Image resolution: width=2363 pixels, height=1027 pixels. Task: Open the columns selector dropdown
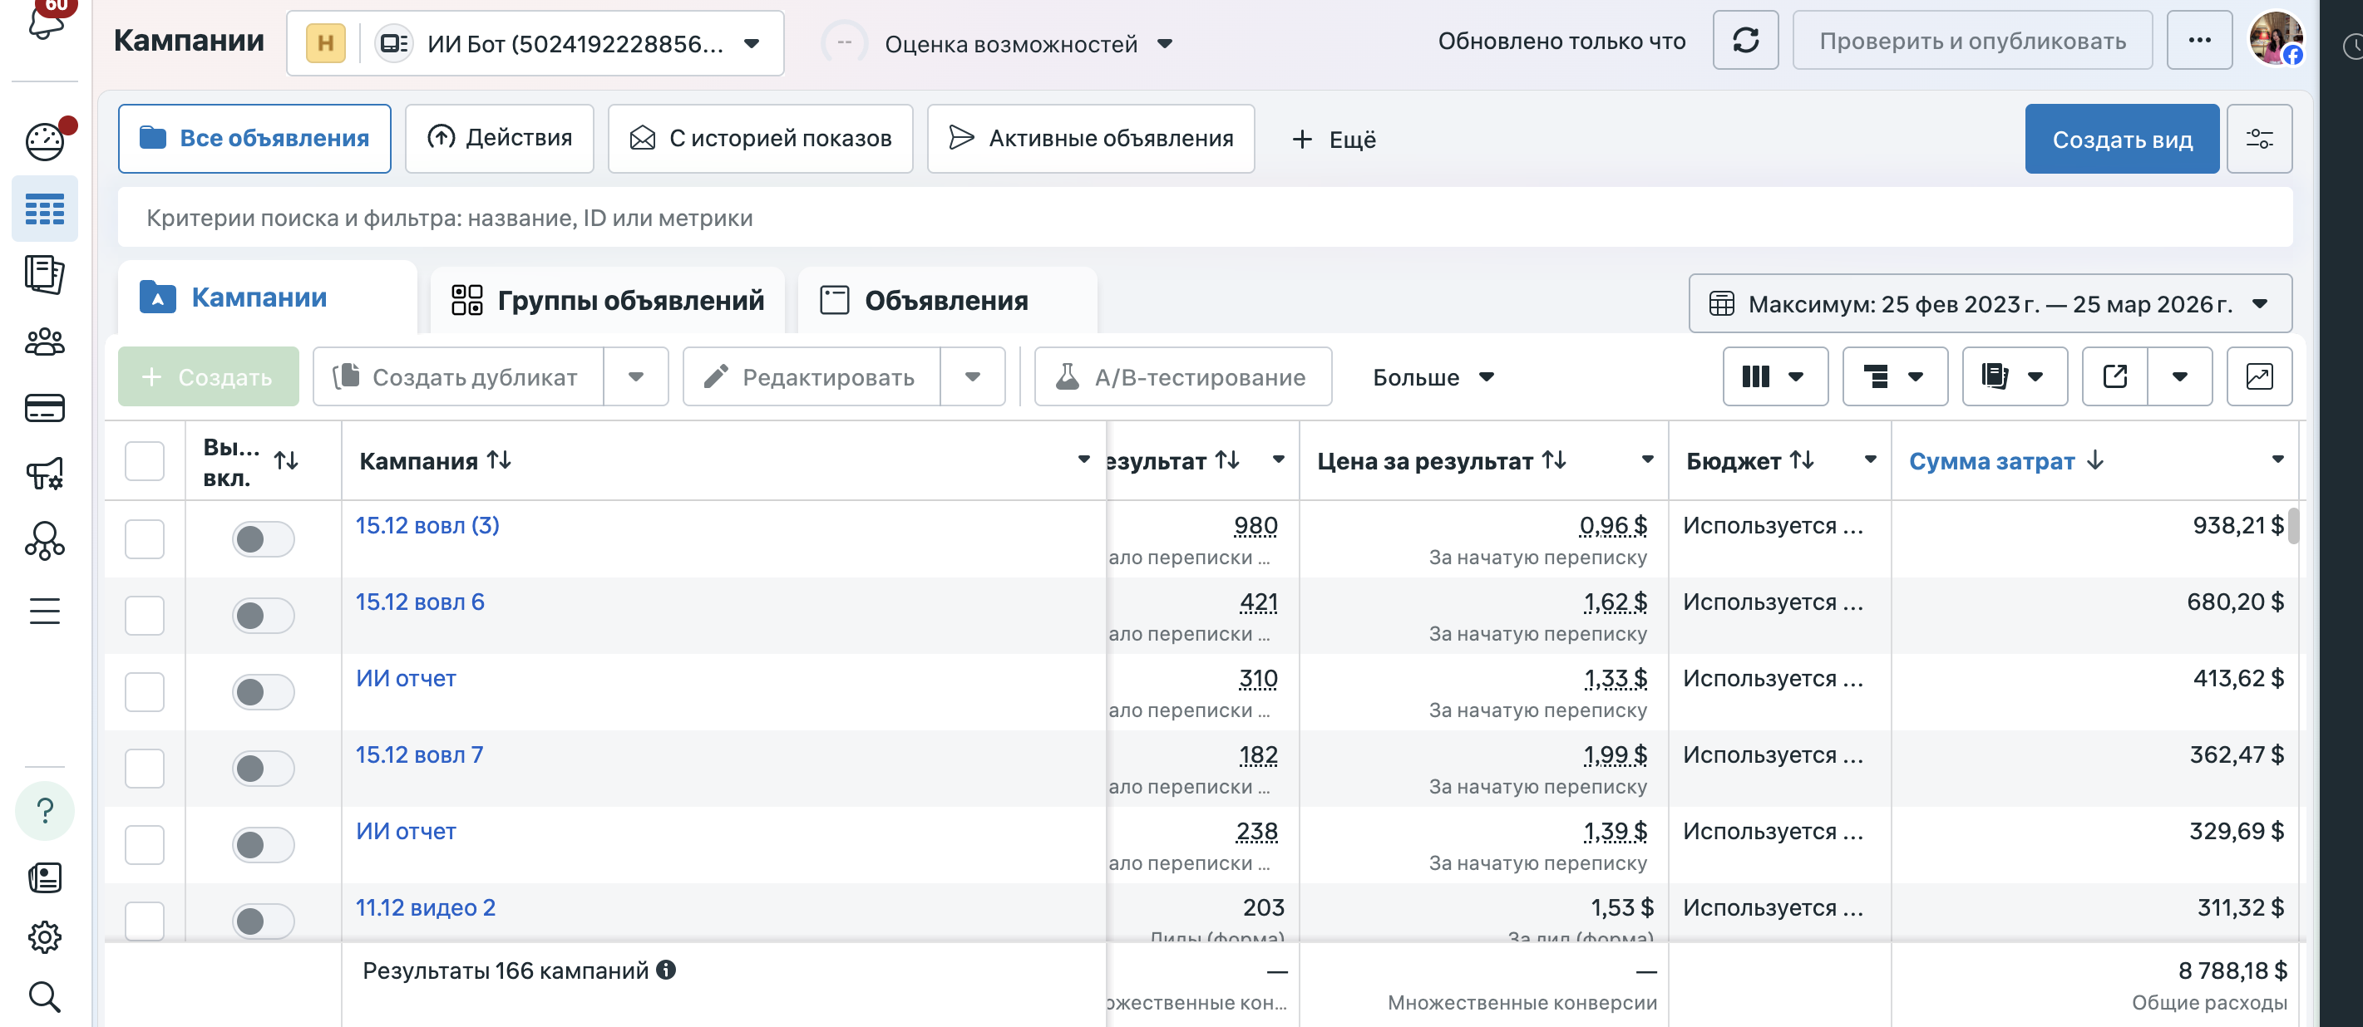[1775, 376]
